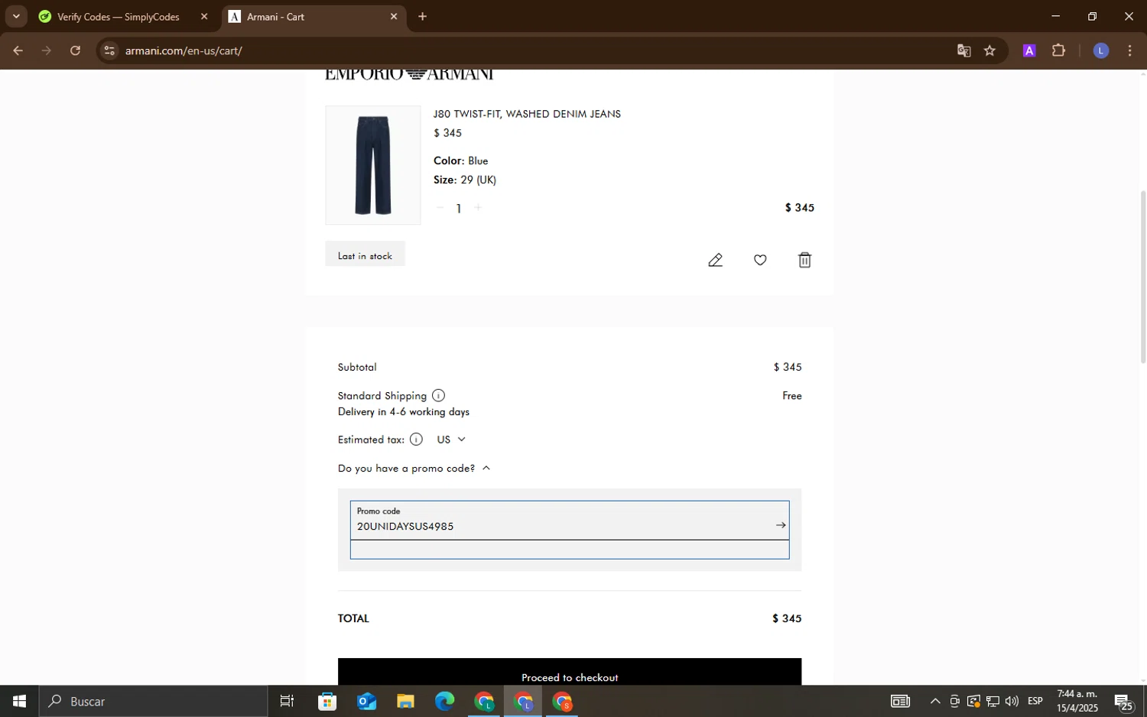The height and width of the screenshot is (717, 1147).
Task: Open the Chrome profile avatar
Action: 1100,50
